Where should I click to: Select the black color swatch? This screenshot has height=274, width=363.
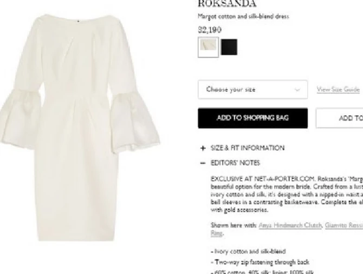point(229,47)
